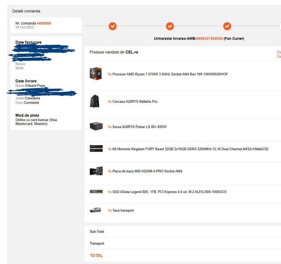The width and height of the screenshot is (281, 264).
Task: Open the order number 4405689 link
Action: 44,23
